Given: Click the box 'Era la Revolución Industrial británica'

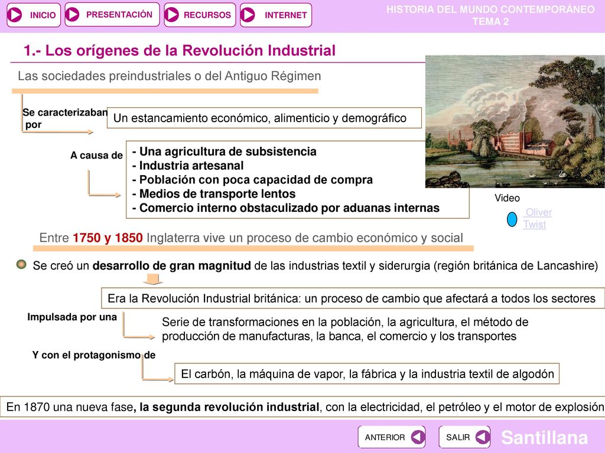Looking at the screenshot, I should coord(353,298).
